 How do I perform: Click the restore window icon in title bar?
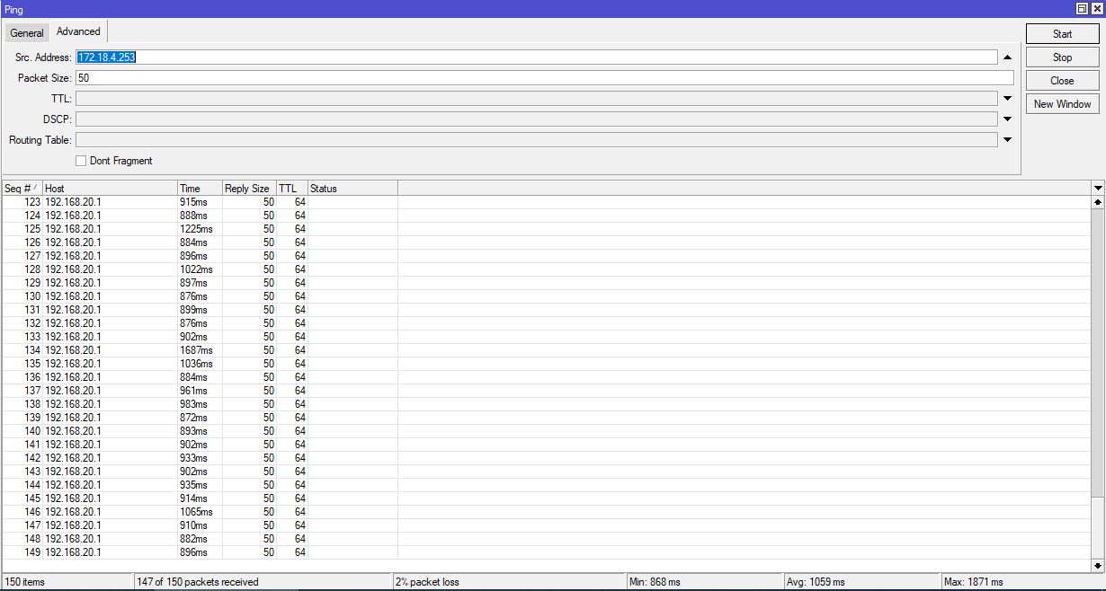point(1081,9)
